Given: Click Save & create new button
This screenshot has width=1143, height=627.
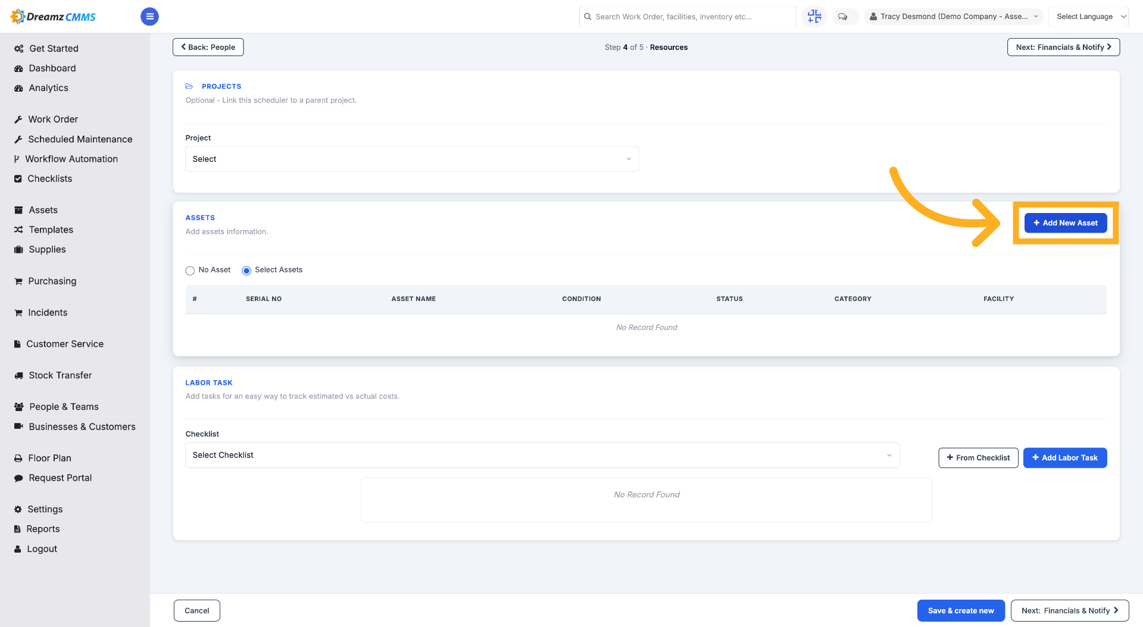Looking at the screenshot, I should [x=961, y=611].
